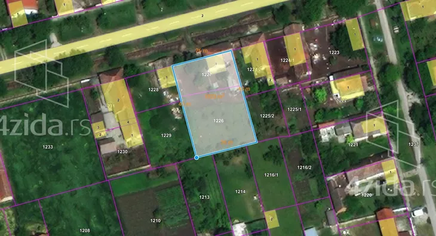The height and width of the screenshot is (236, 436).
Task: Select parcel label 1225/1
Action: (x=294, y=109)
